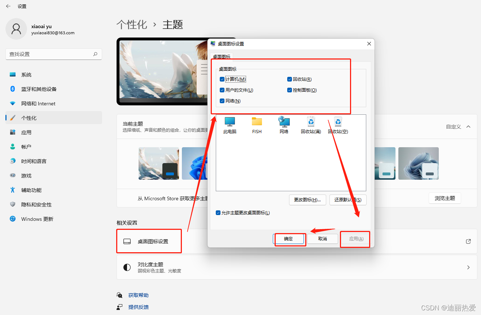The height and width of the screenshot is (315, 481).
Task: Click the 桌面图标 tab
Action: coord(222,57)
